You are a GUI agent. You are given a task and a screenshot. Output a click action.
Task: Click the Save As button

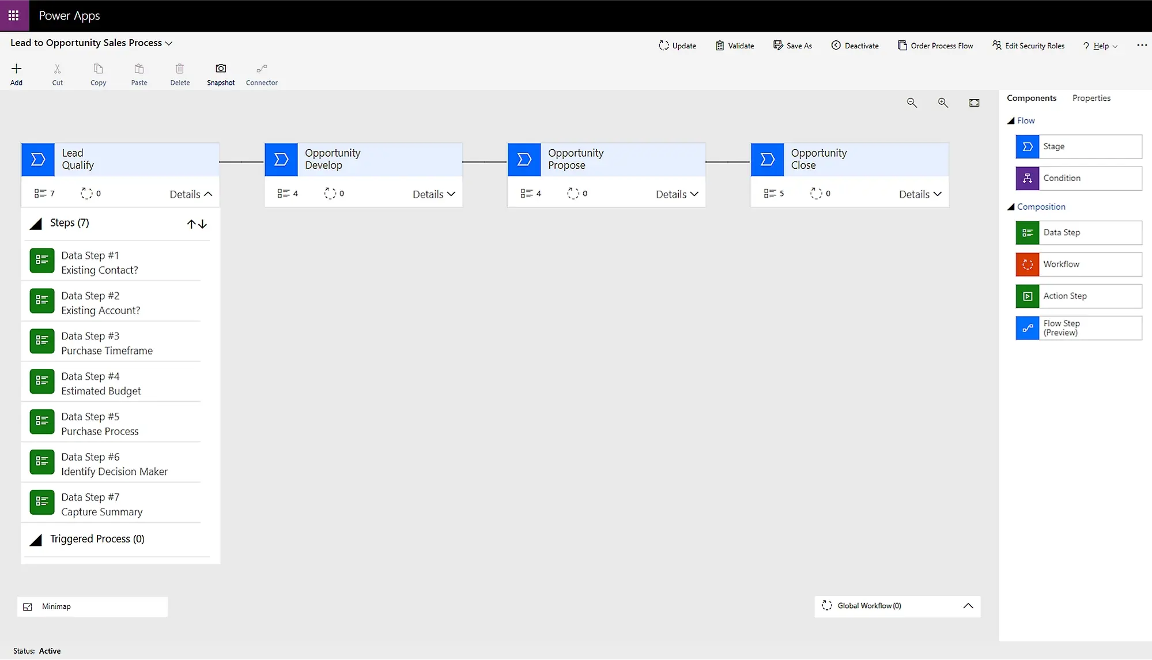(x=792, y=46)
